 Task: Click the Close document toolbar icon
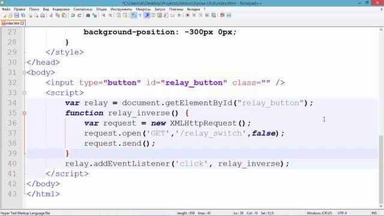30,15
